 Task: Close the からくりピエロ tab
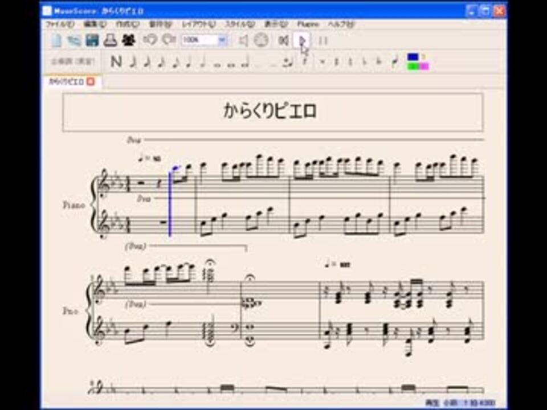[91, 81]
